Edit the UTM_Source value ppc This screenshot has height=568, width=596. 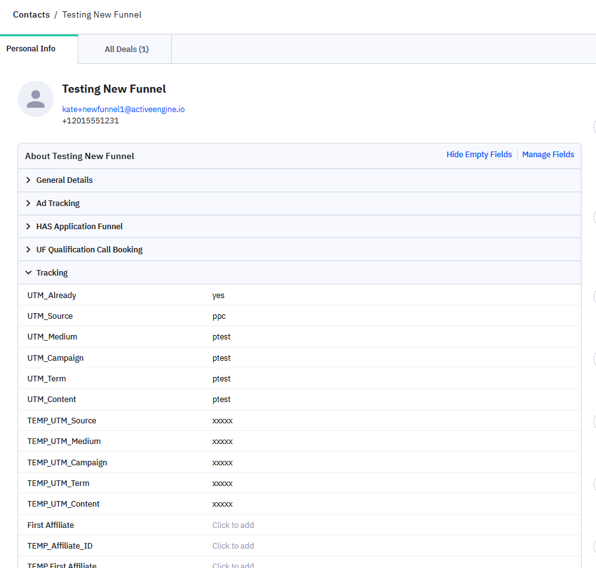(x=217, y=316)
